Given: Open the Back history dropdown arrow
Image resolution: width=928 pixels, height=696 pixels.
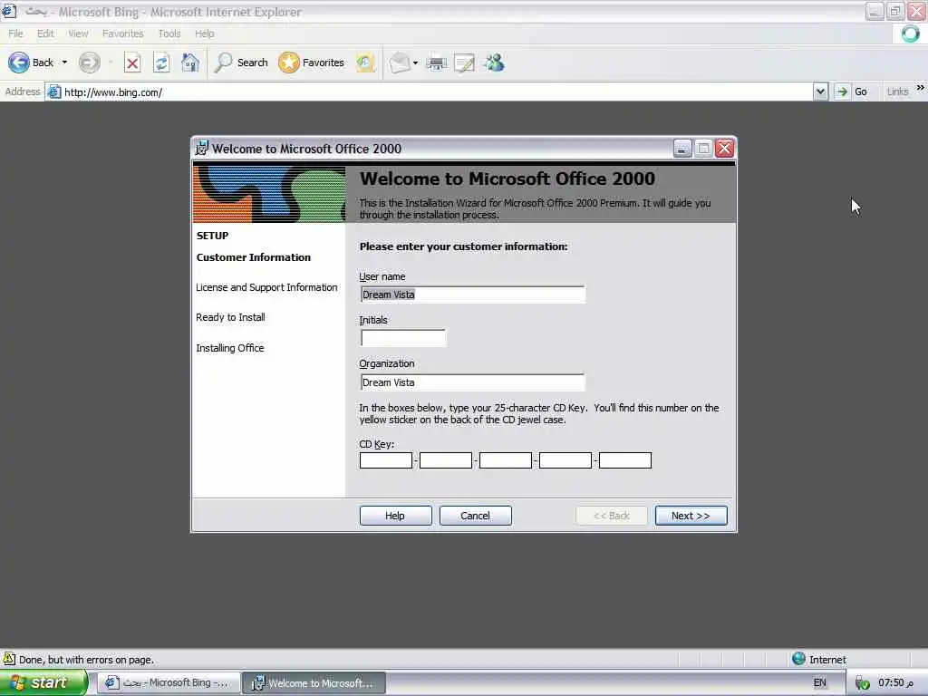Looking at the screenshot, I should tap(64, 63).
